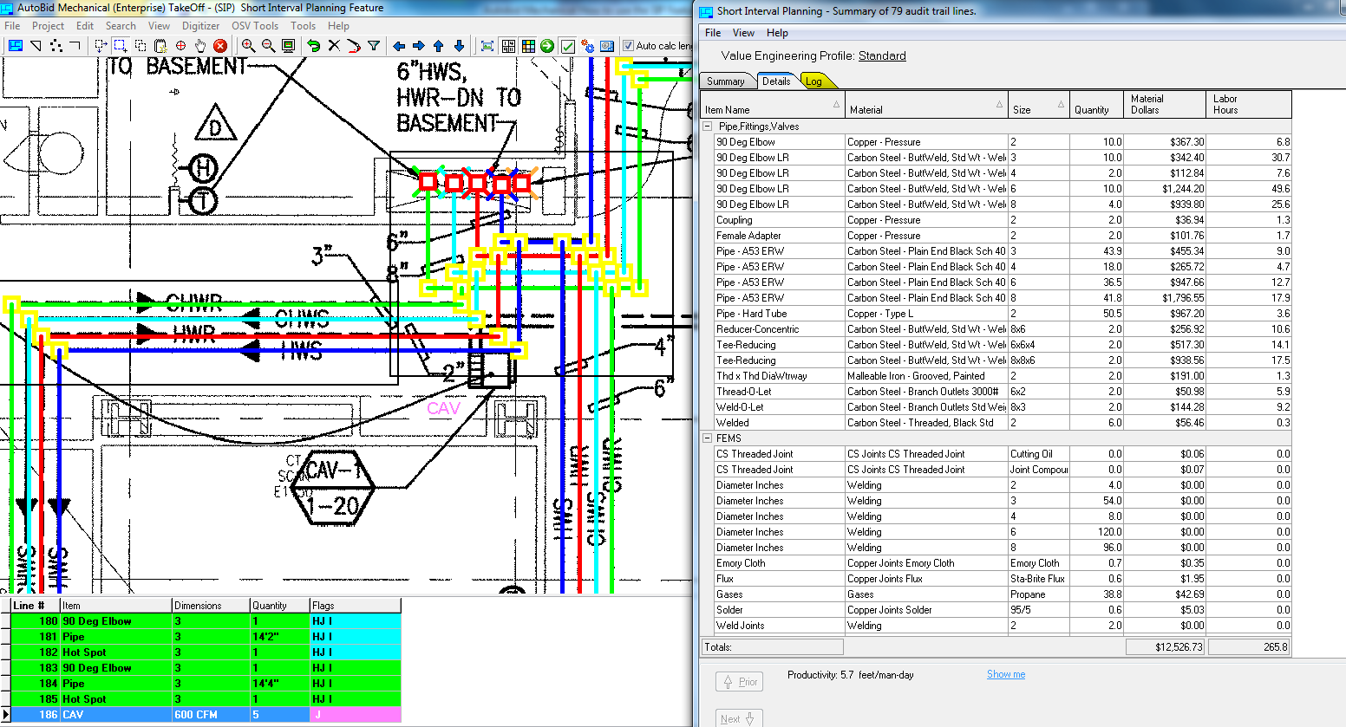The height and width of the screenshot is (727, 1346).
Task: Click the green circle go arrow icon
Action: point(547,46)
